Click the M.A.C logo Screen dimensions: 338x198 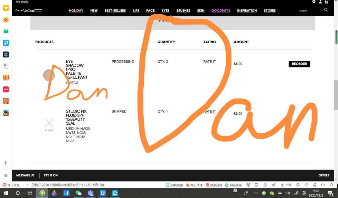click(x=29, y=11)
